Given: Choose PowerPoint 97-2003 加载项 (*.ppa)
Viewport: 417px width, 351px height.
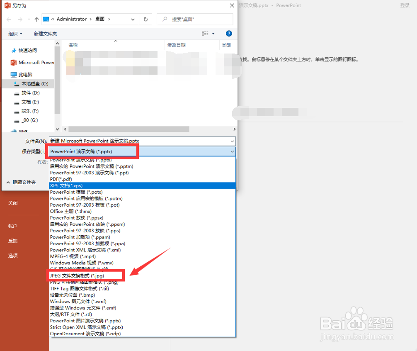Looking at the screenshot, I should (x=142, y=244).
